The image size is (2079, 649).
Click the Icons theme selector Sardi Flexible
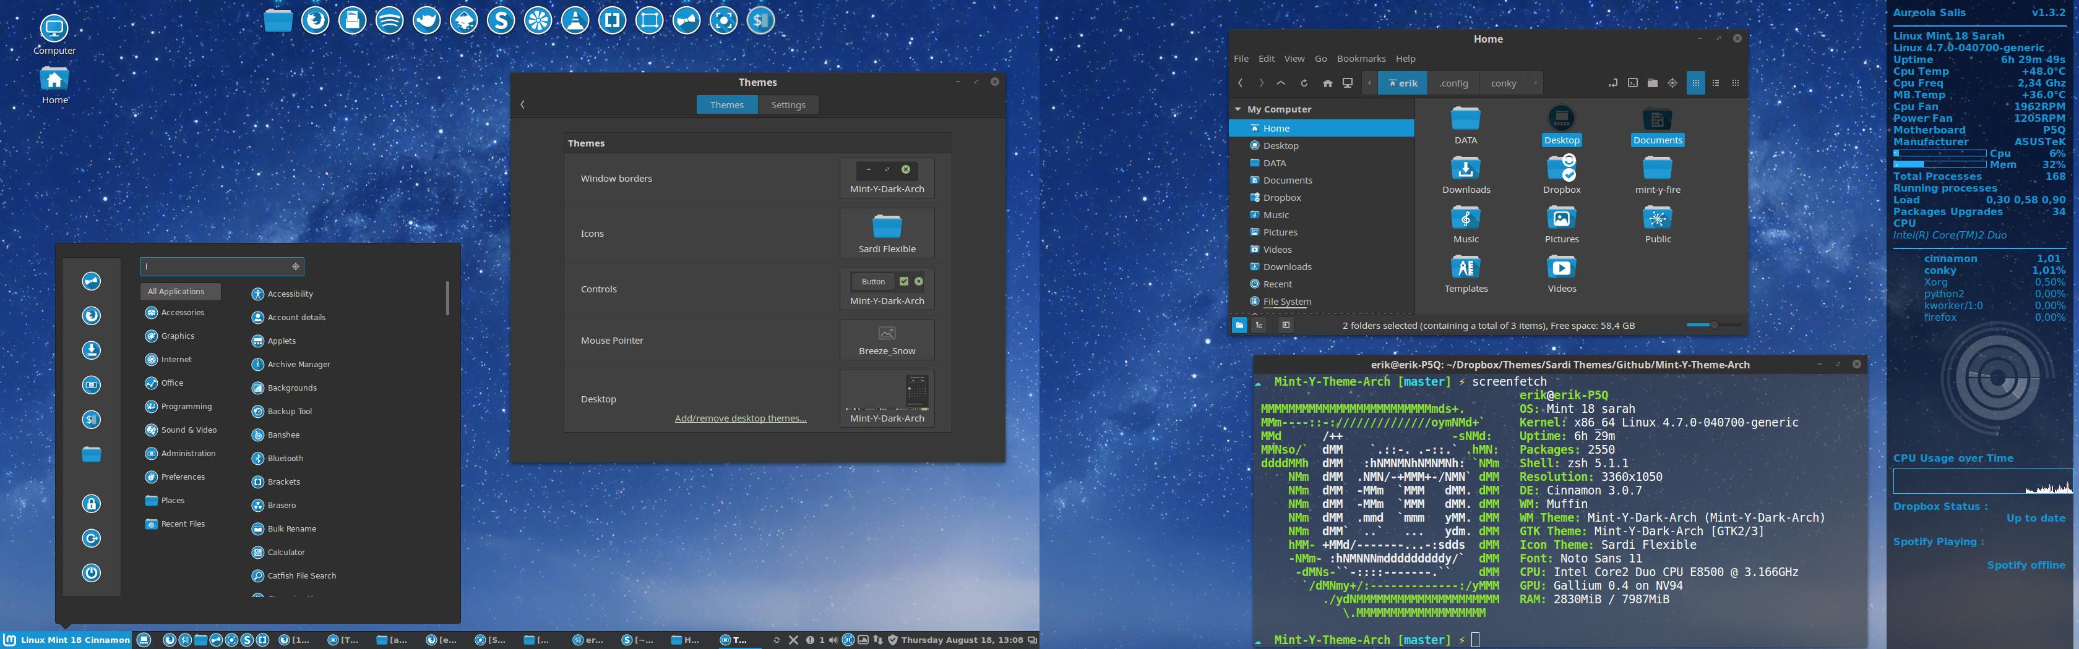pyautogui.click(x=886, y=233)
